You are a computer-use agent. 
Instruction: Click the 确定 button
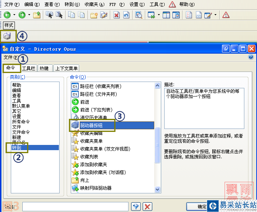click(x=197, y=206)
